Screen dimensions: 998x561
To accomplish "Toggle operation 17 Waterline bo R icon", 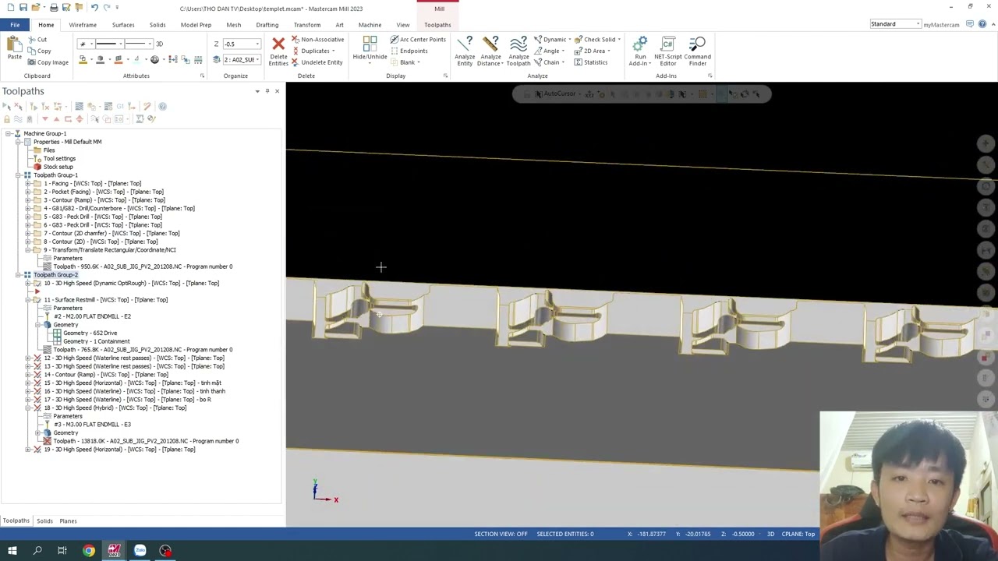I will tap(37, 400).
